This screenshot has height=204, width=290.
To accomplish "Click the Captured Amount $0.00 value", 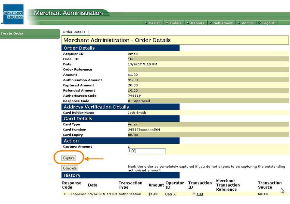I will coord(133,85).
